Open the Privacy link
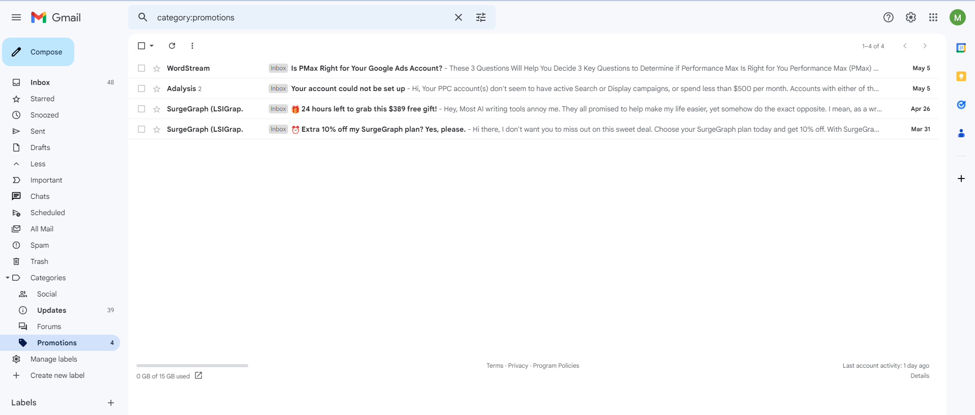 (518, 366)
